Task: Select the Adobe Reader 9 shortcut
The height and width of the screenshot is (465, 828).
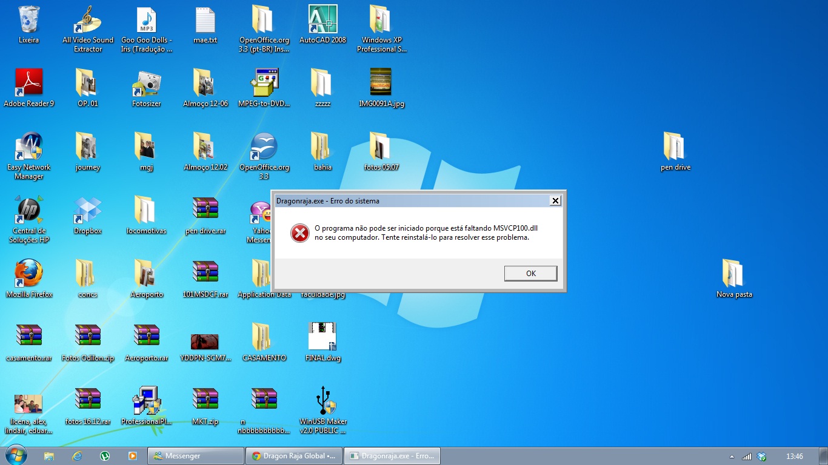Action: [28, 84]
